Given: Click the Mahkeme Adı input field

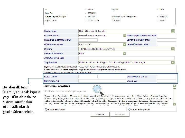Looking at the screenshot, I should coord(102,81).
